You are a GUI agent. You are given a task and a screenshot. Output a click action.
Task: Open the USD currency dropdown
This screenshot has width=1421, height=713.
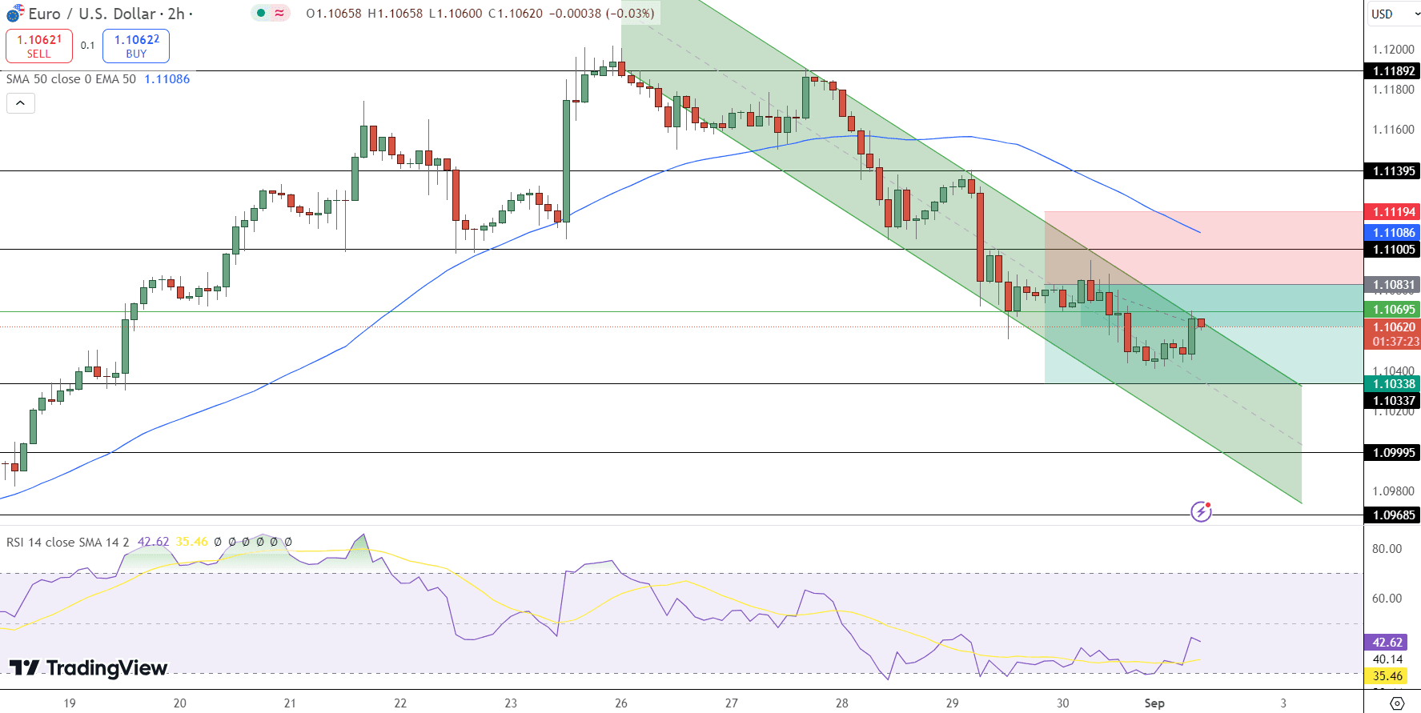click(x=1393, y=14)
